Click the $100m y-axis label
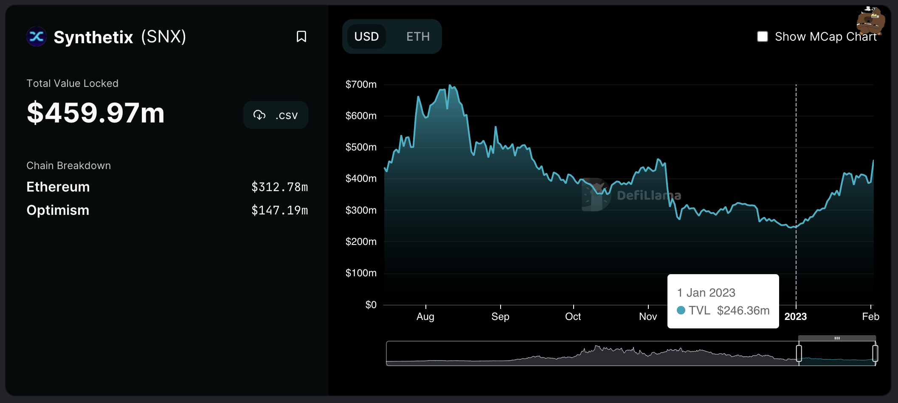 click(x=361, y=273)
